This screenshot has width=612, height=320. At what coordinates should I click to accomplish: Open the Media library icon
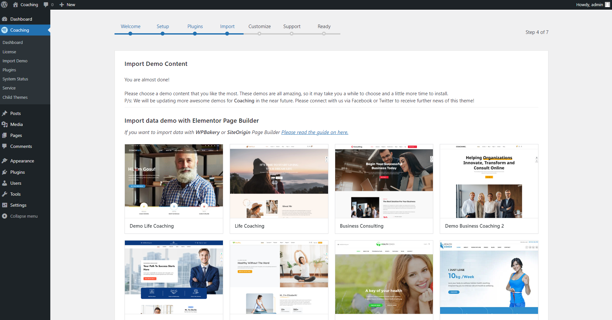click(5, 124)
